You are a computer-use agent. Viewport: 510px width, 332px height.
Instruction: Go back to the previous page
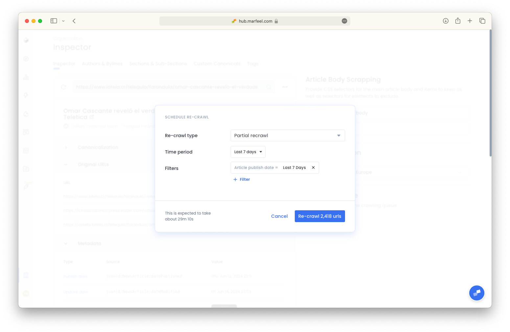coord(74,21)
